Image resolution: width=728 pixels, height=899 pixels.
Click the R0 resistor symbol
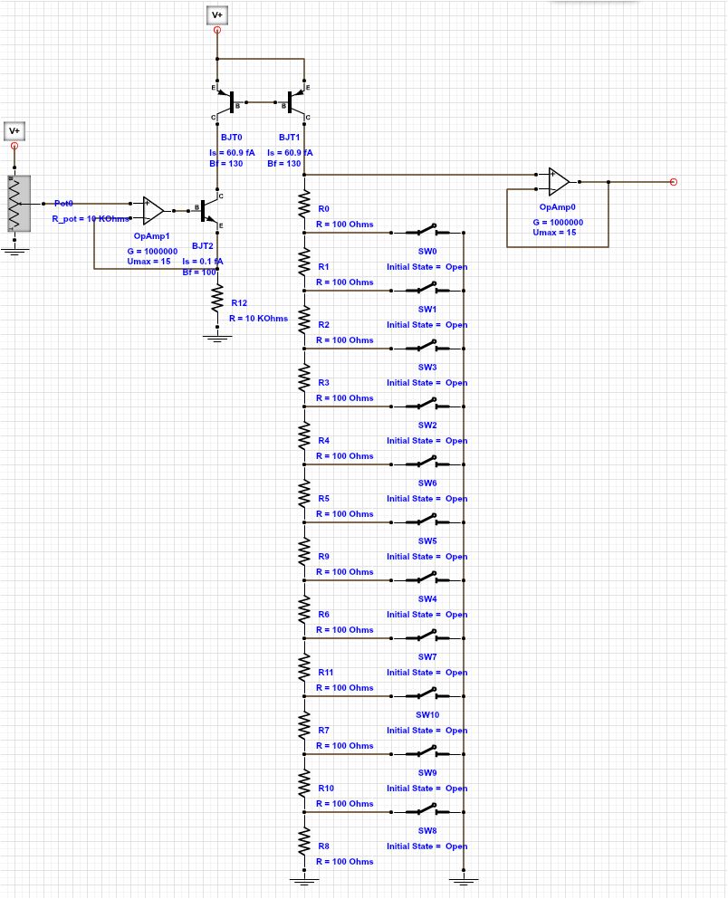(304, 206)
